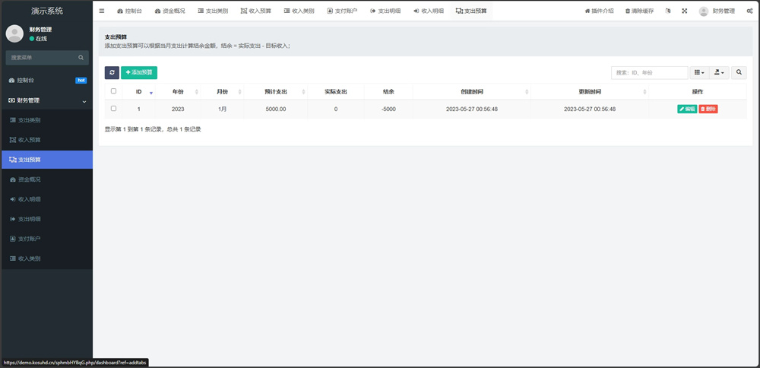Open the settings cogs icon at top right

pyautogui.click(x=749, y=11)
